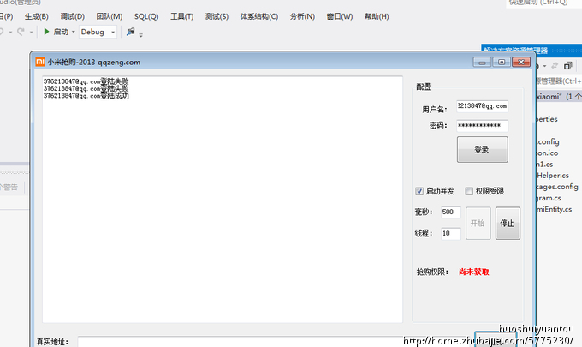Viewport: 582px width, 347px height.
Task: Close the 小米抢购 window
Action: pos(521,62)
